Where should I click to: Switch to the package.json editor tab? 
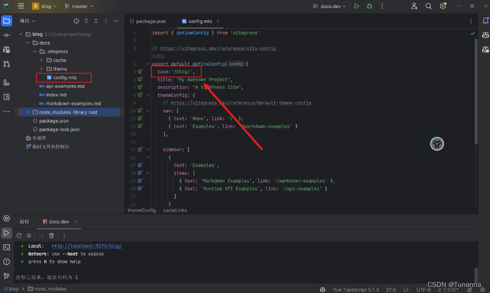point(148,21)
